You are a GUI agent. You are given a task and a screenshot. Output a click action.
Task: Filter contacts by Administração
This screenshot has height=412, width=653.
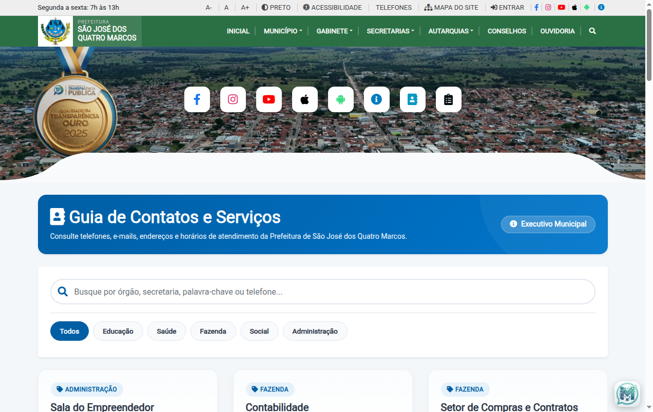click(315, 331)
